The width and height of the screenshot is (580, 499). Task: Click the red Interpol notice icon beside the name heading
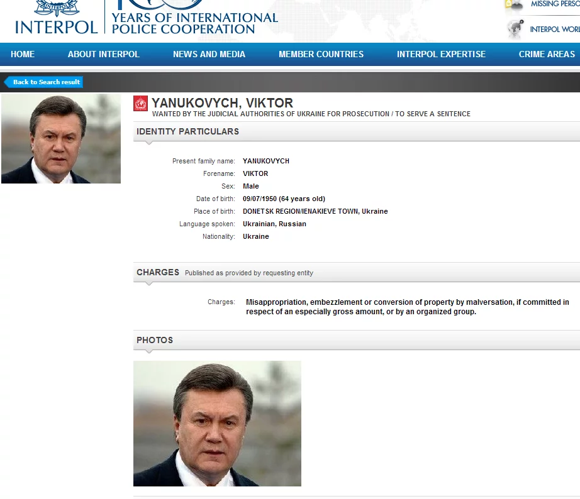140,104
